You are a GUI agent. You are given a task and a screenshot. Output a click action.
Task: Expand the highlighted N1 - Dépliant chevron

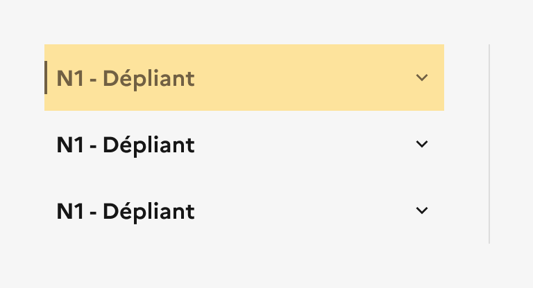[422, 78]
